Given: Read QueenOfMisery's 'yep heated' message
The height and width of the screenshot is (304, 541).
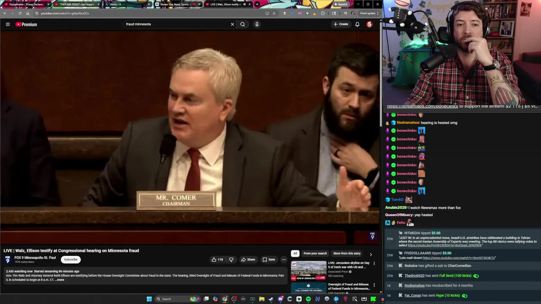Looking at the screenshot, I should [424, 215].
